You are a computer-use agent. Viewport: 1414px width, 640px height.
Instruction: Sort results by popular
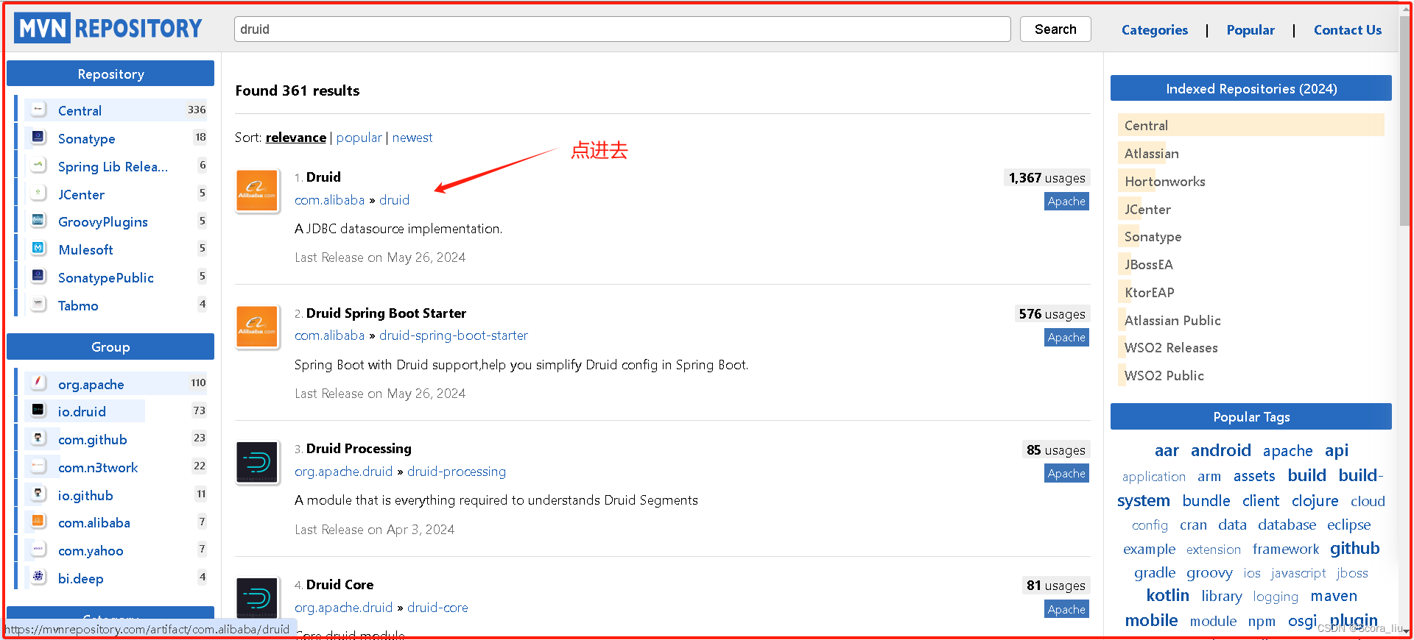[359, 138]
